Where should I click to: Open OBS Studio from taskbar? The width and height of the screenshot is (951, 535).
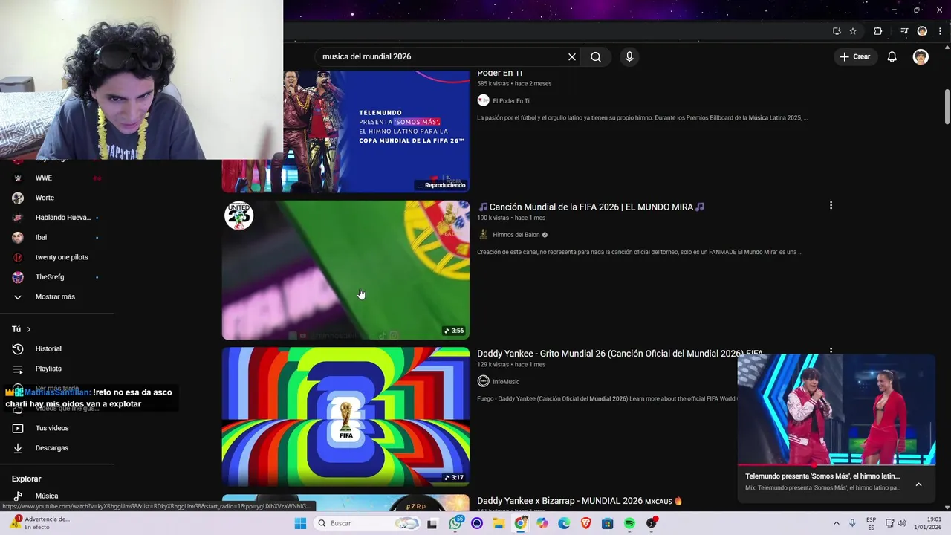[652, 524]
